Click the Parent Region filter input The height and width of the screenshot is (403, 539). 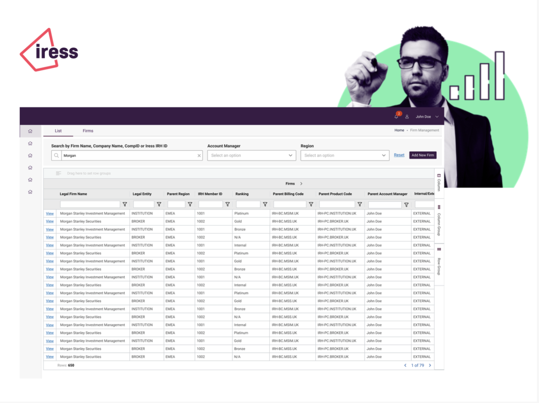[x=176, y=205]
